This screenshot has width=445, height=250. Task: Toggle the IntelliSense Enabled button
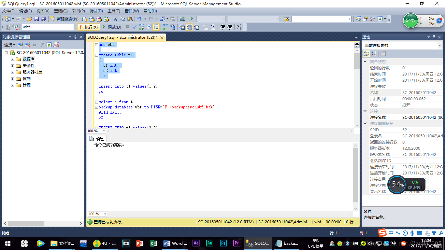click(x=156, y=27)
